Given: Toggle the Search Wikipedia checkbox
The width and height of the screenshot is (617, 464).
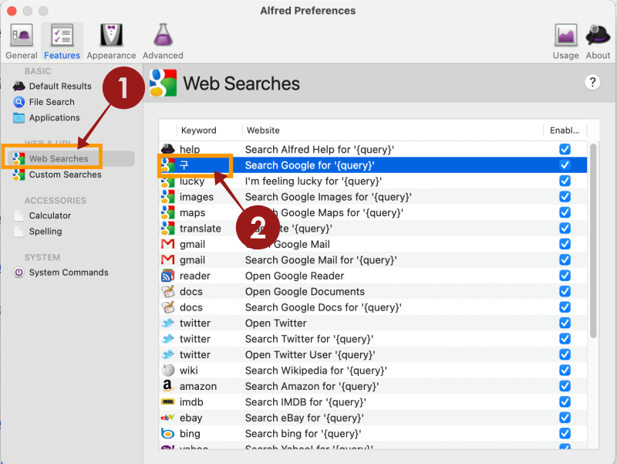Looking at the screenshot, I should pos(565,371).
